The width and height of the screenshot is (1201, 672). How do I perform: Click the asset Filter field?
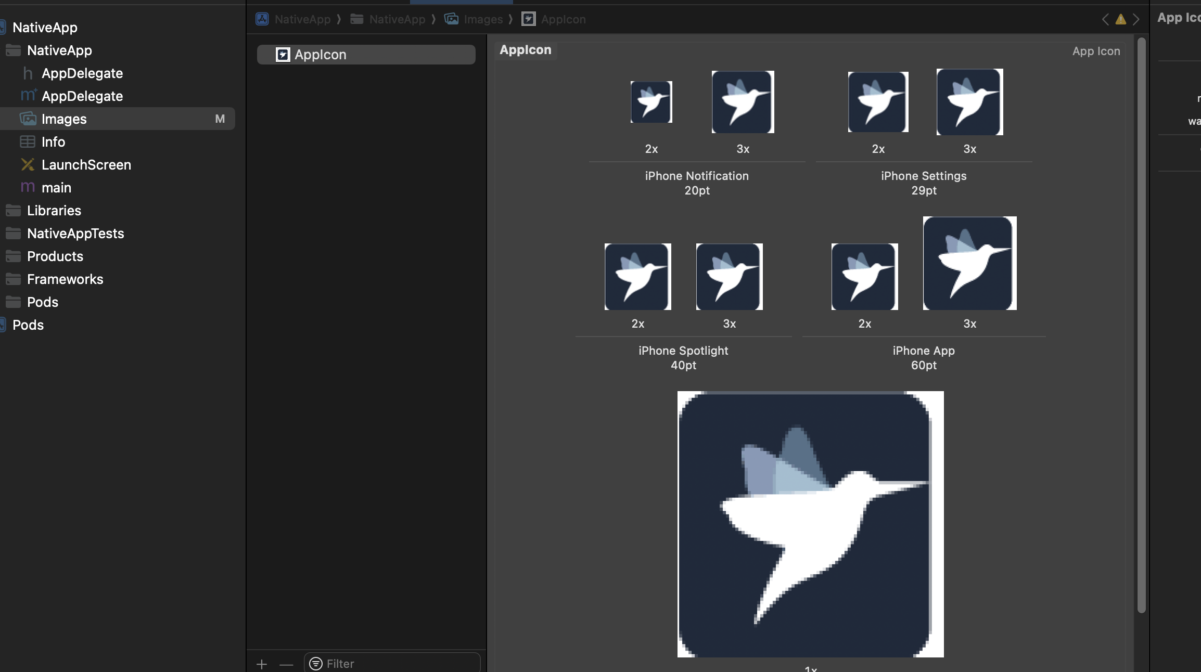pos(392,664)
